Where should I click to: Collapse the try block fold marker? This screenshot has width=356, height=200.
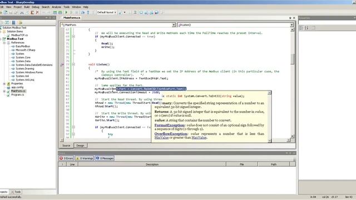(x=73, y=134)
